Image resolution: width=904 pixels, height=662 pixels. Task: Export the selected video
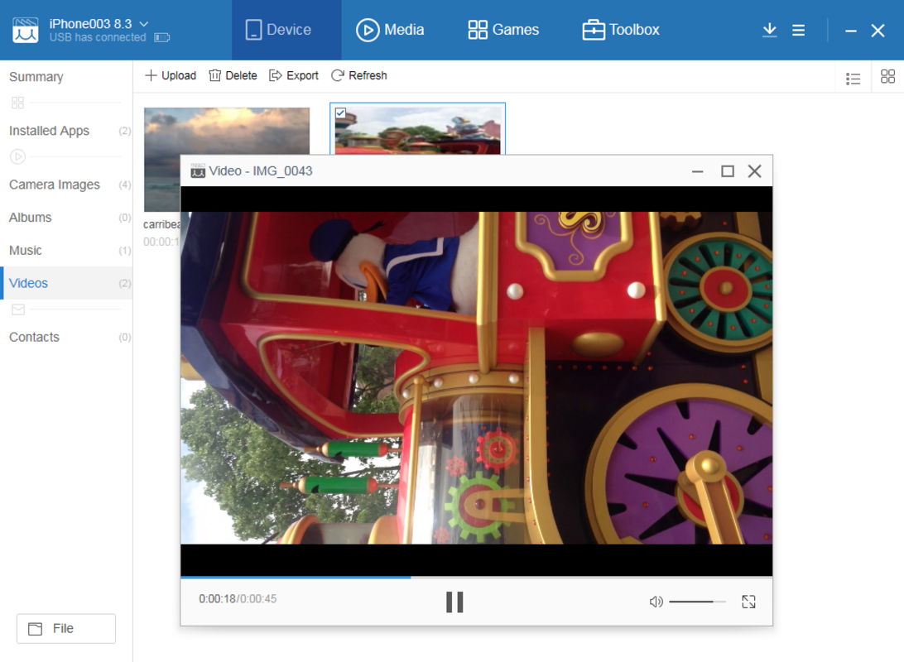pyautogui.click(x=293, y=75)
